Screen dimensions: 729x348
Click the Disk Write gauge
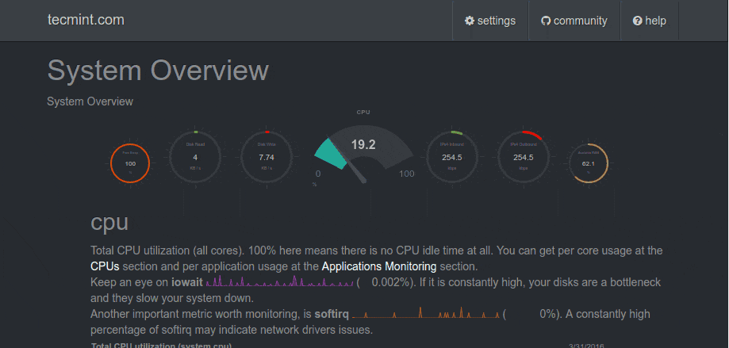point(267,157)
